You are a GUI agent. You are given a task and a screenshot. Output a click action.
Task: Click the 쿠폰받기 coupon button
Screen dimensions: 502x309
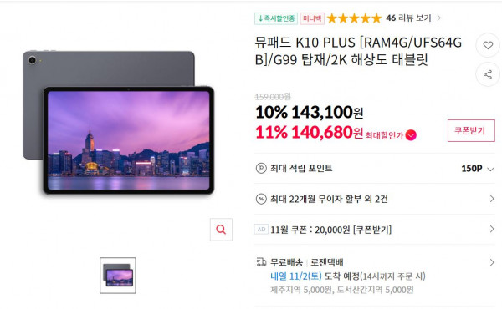click(x=471, y=130)
